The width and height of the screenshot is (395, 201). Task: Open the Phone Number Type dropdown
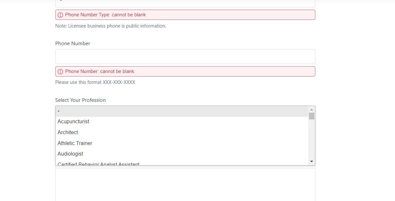(x=185, y=3)
